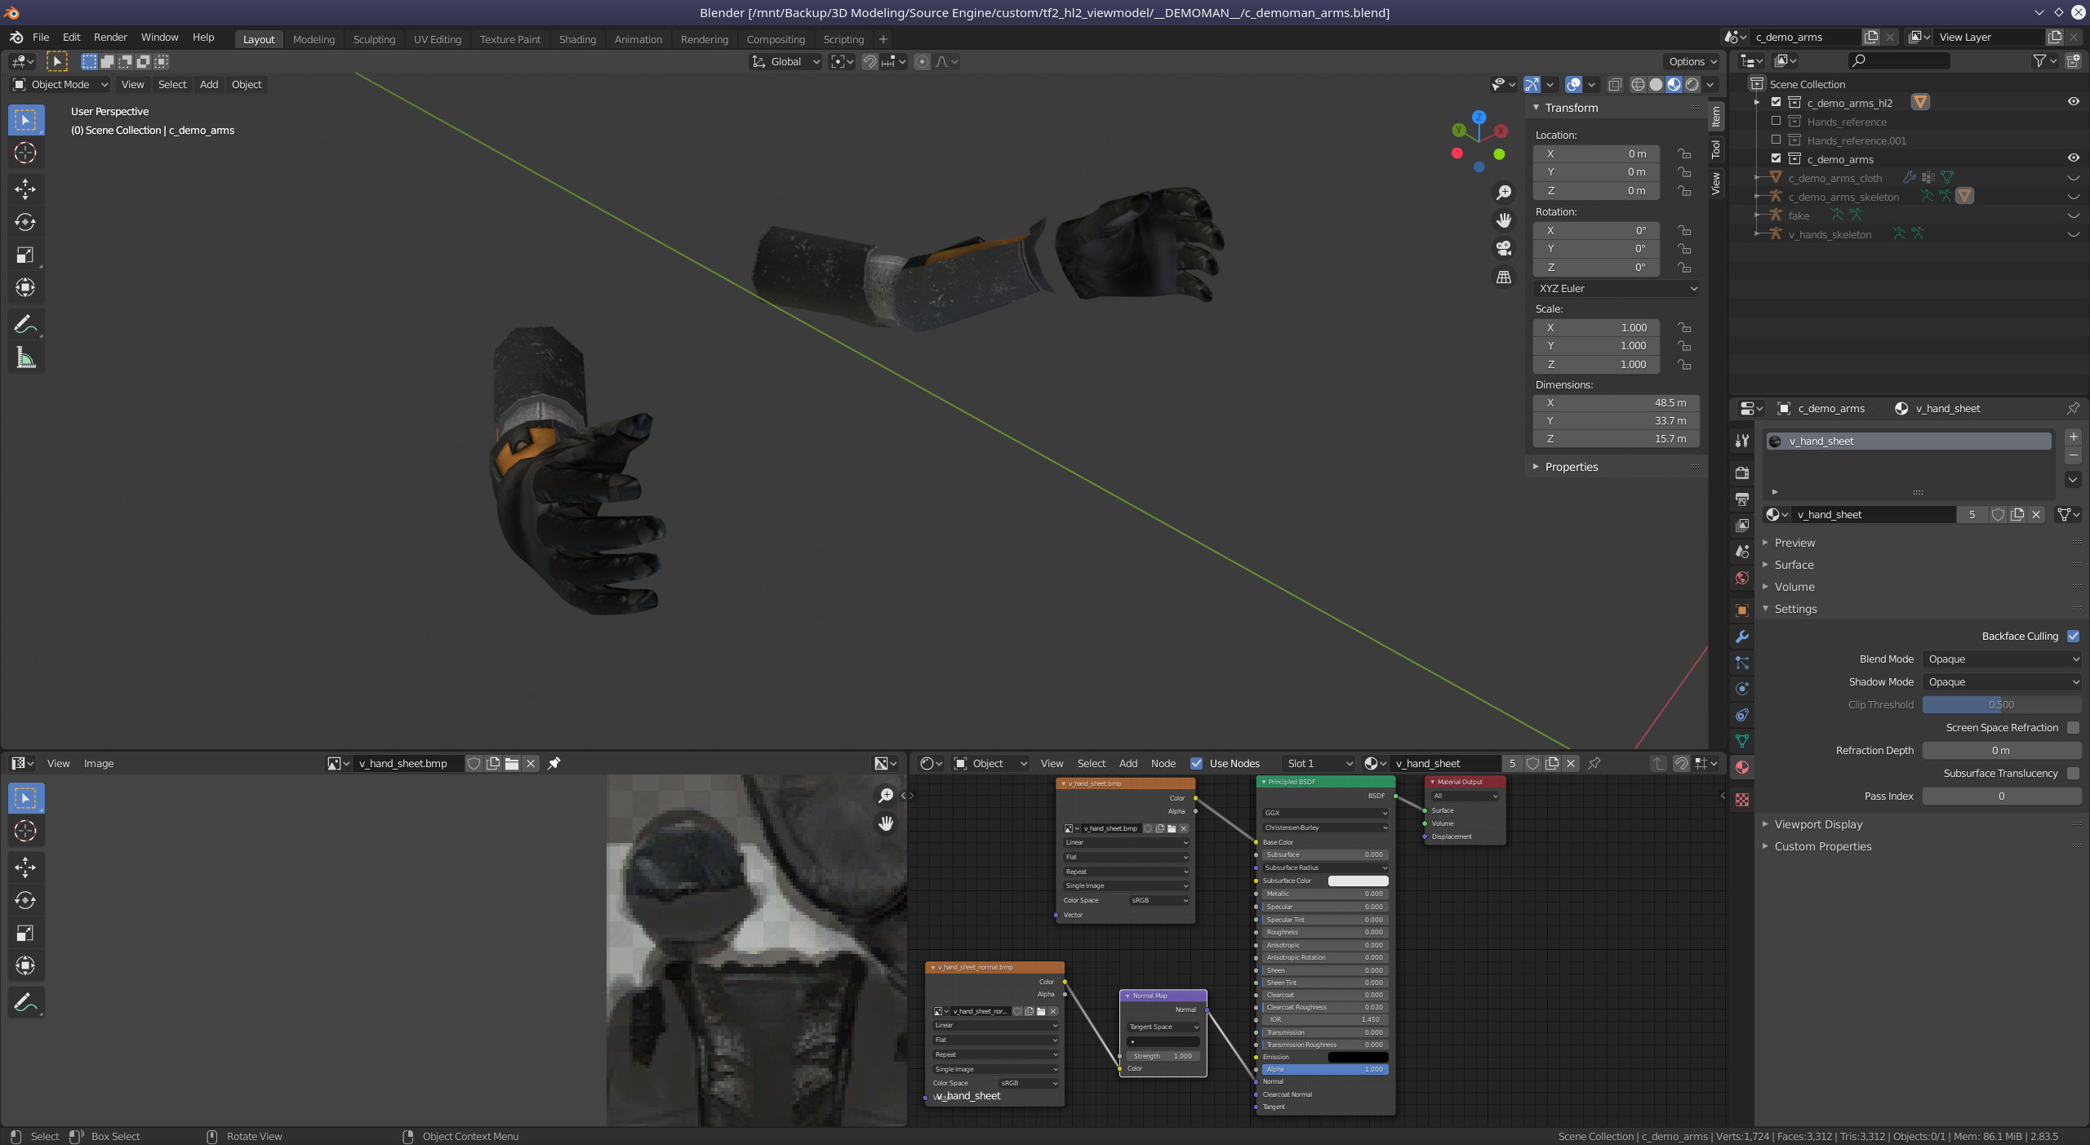
Task: Open the Blend Mode dropdown
Action: [2001, 659]
